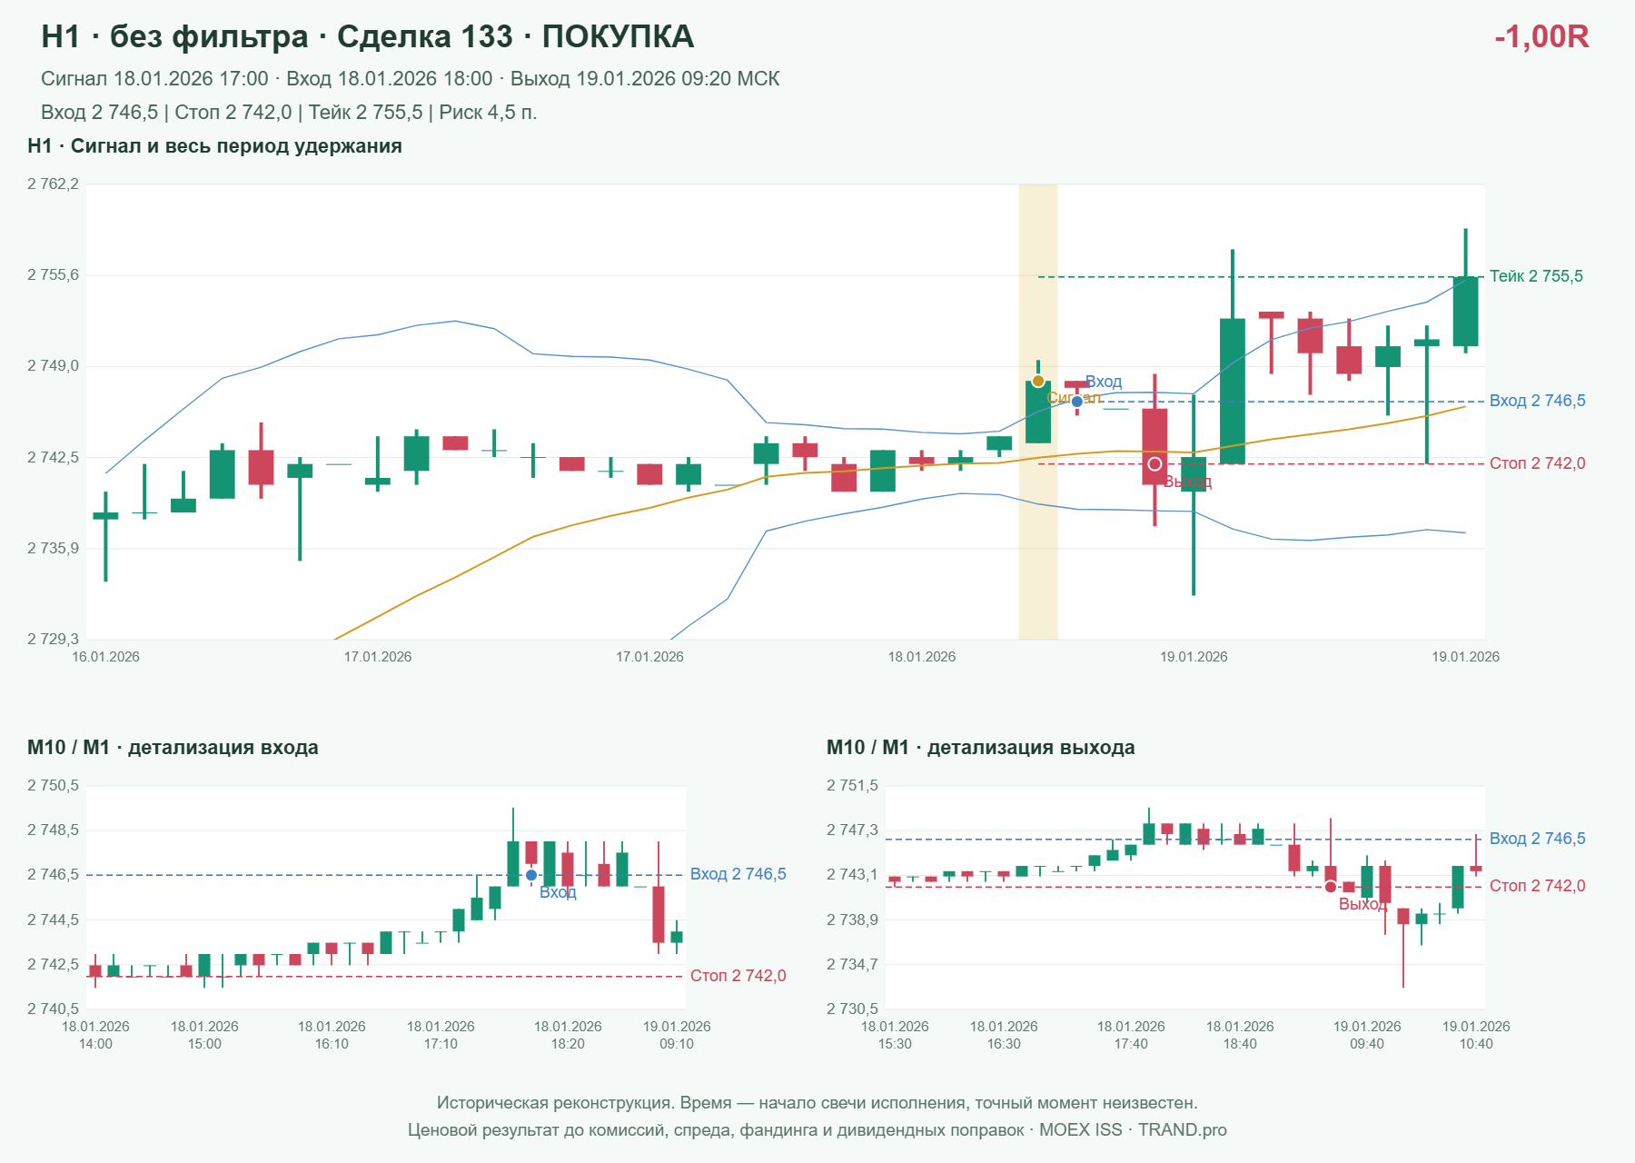Click "Вход 2 746,5" label beside exit detail chart
The image size is (1635, 1163).
point(1538,839)
